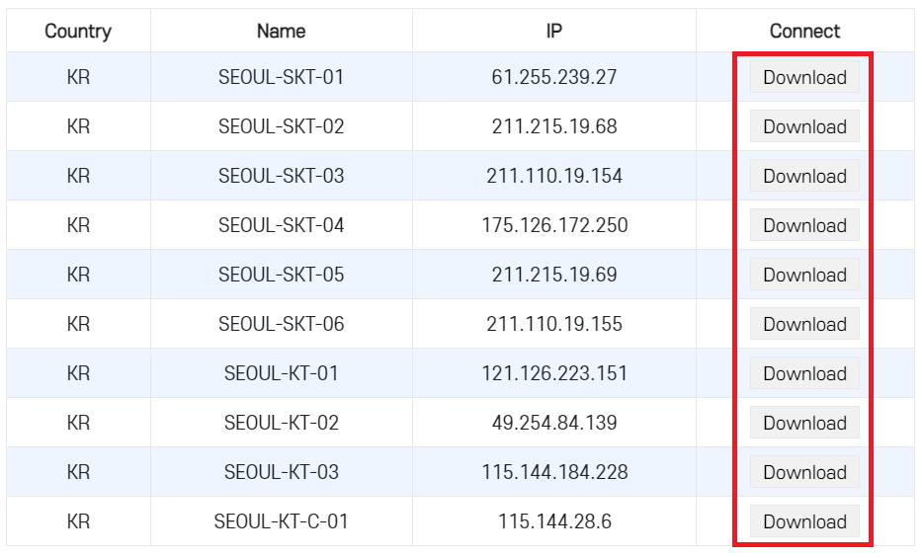Click the IP column header
The image size is (922, 558).
click(554, 31)
